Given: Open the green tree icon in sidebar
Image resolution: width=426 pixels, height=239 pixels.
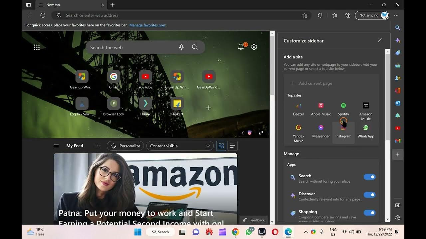Looking at the screenshot, I should coord(397,116).
